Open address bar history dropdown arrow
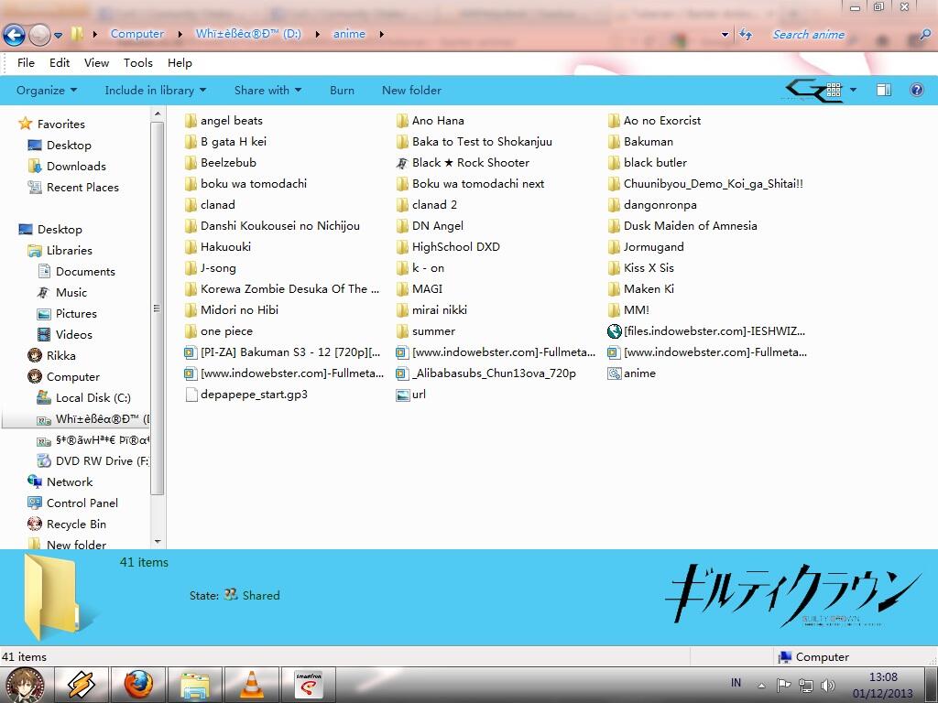 pos(725,35)
